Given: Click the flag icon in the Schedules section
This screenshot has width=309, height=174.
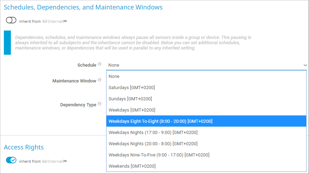Looking at the screenshot, I should coord(65,21).
